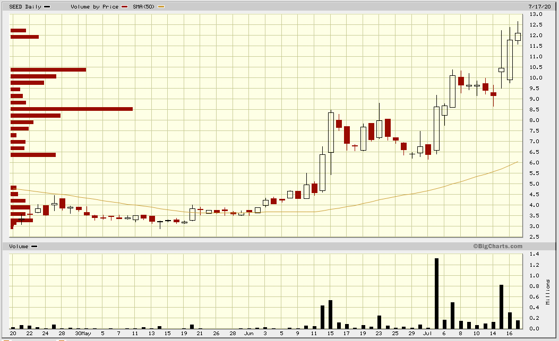The width and height of the screenshot is (559, 341).
Task: Click the tallest volume bar near 1.3 million
Action: 436,294
